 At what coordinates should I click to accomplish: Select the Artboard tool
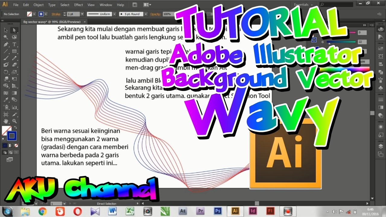6,115
